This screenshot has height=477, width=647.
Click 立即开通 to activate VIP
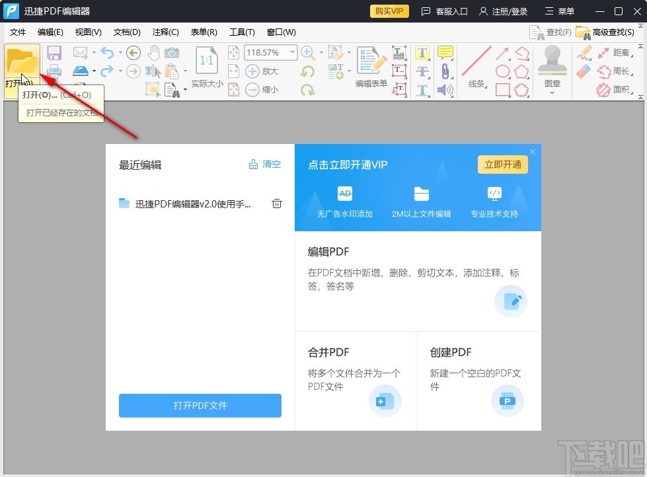click(502, 165)
